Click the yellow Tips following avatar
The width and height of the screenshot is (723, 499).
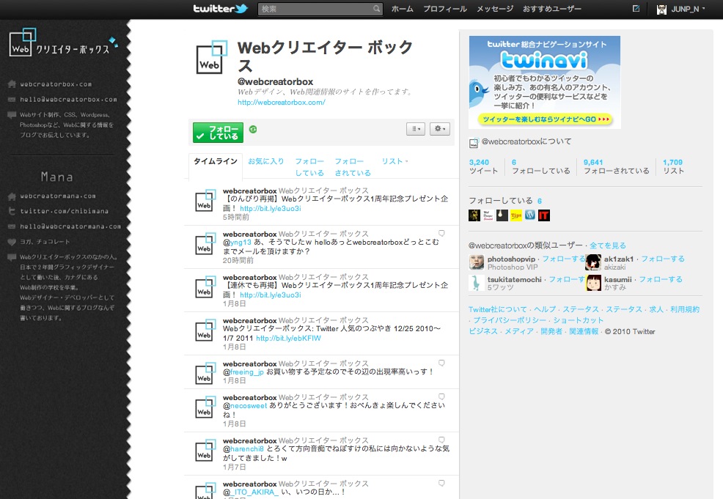click(516, 215)
